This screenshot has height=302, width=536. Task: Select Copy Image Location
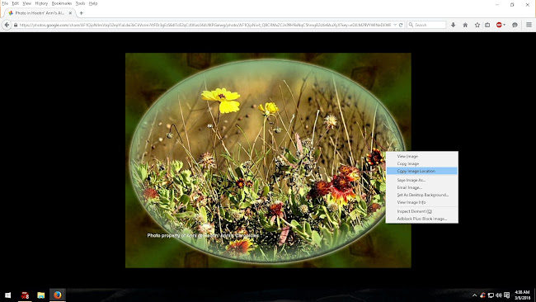pyautogui.click(x=422, y=171)
